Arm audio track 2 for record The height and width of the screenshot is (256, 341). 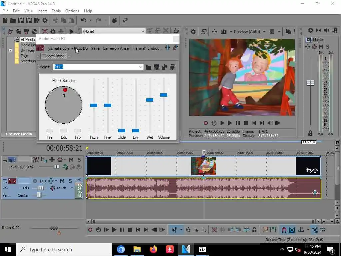pos(35,181)
